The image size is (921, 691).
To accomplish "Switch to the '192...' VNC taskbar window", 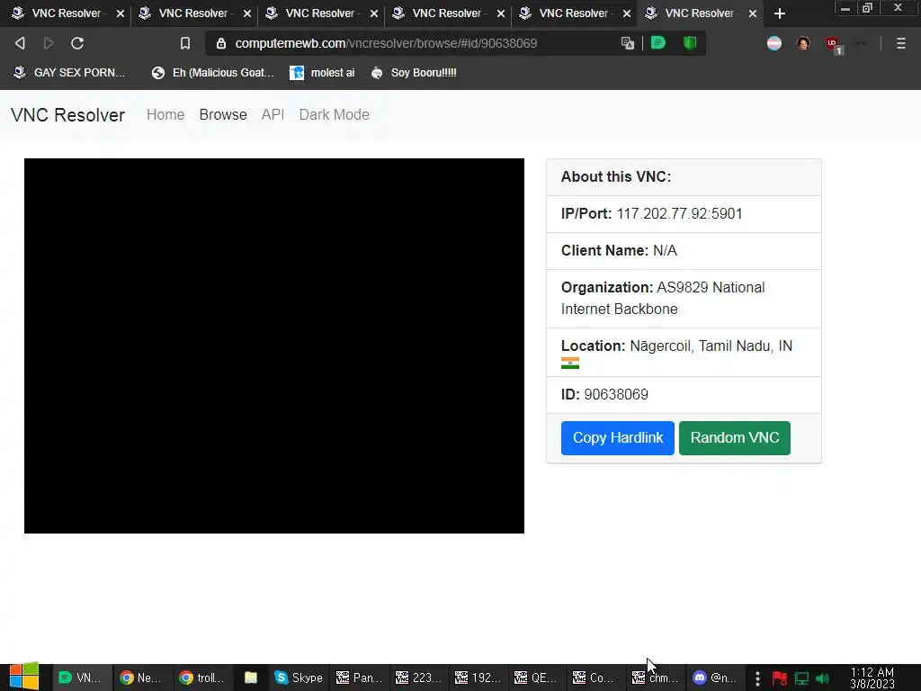I will point(478,678).
